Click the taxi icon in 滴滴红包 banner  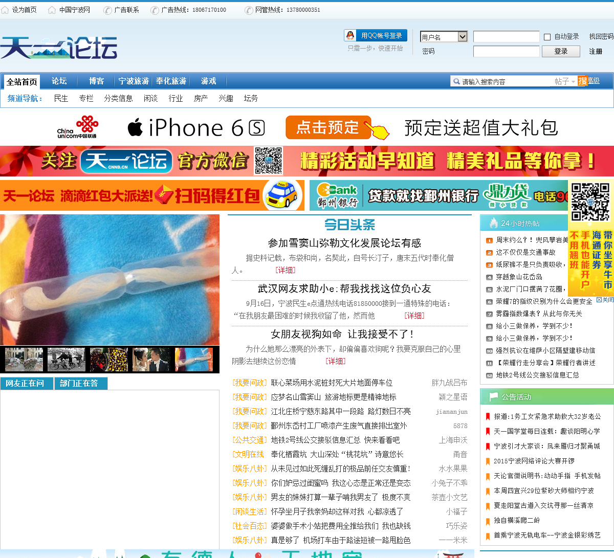282,195
